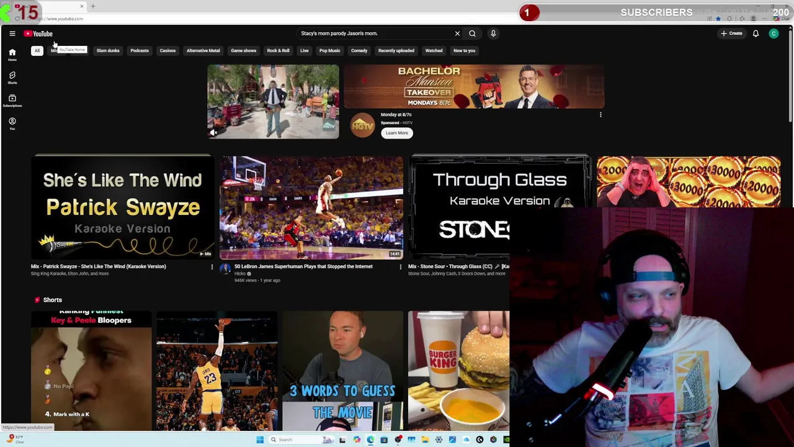Open Through Glass karaoke thumbnail

499,207
